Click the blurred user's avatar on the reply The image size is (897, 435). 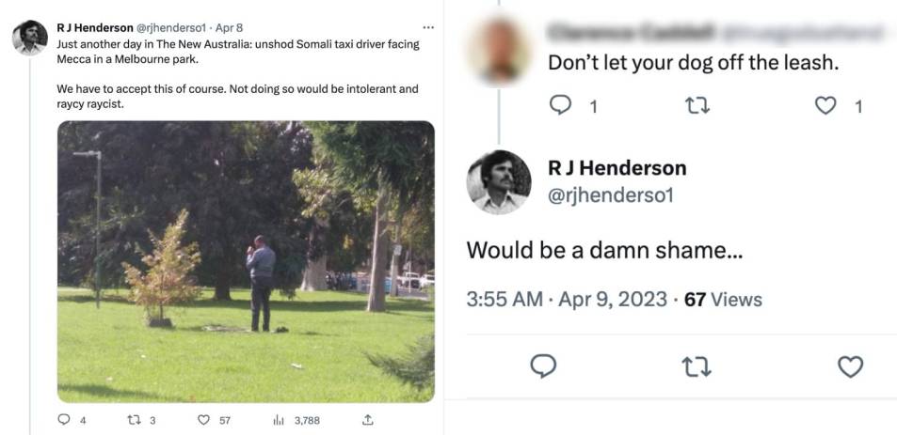coord(498,49)
